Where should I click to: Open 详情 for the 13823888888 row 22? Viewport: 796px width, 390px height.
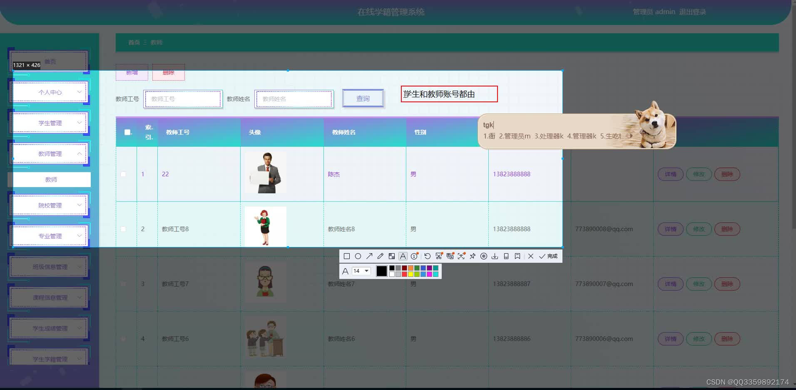[670, 174]
